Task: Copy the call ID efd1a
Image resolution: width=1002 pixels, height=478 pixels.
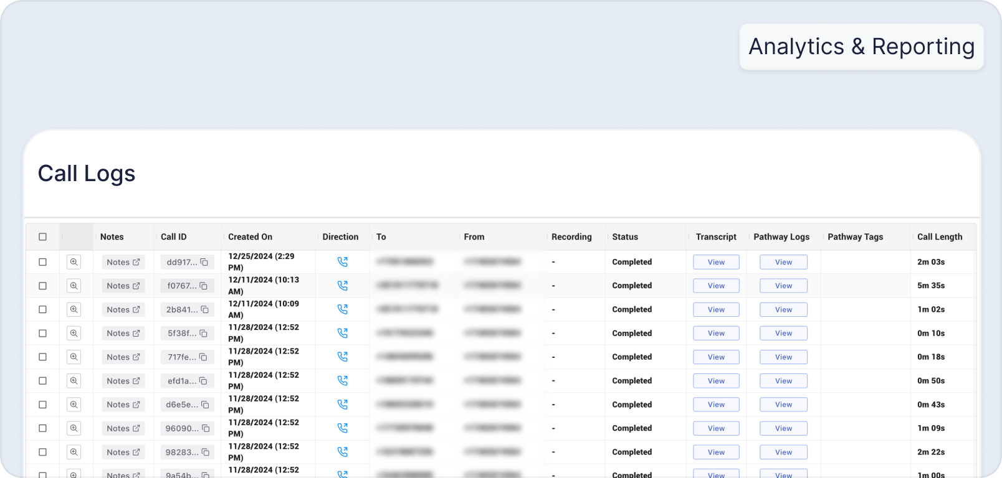Action: pos(203,381)
